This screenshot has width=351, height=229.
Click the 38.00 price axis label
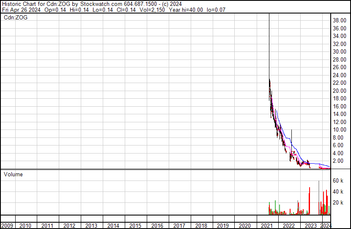339,21
